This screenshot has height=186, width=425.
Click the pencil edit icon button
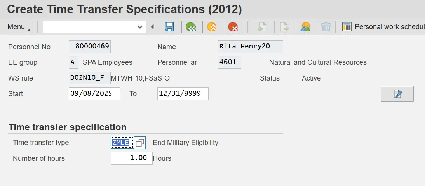pyautogui.click(x=397, y=94)
